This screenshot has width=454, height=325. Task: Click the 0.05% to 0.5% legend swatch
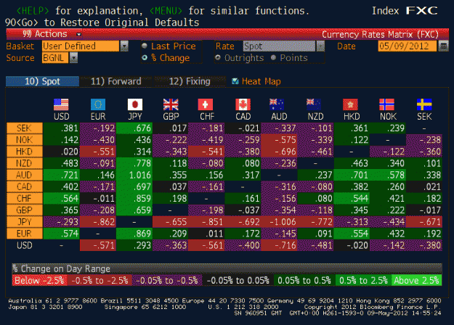[304, 280]
